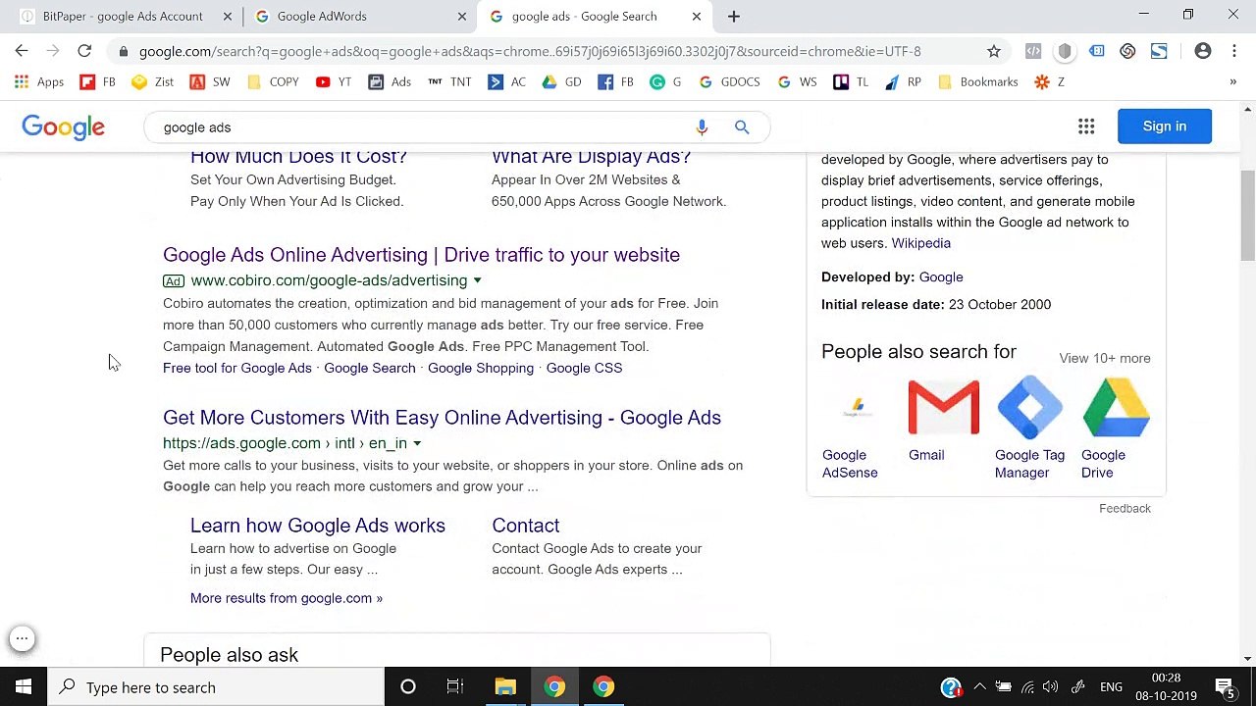1256x706 pixels.
Task: Open the Google apps grid
Action: tap(1086, 126)
